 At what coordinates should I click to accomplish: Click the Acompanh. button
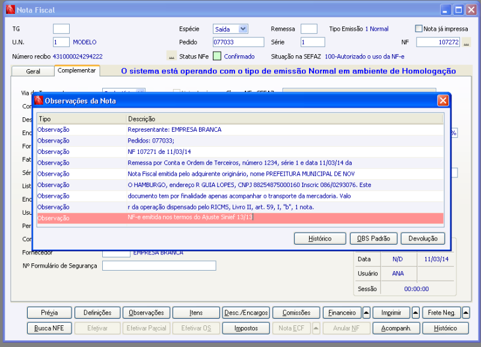pyautogui.click(x=396, y=328)
